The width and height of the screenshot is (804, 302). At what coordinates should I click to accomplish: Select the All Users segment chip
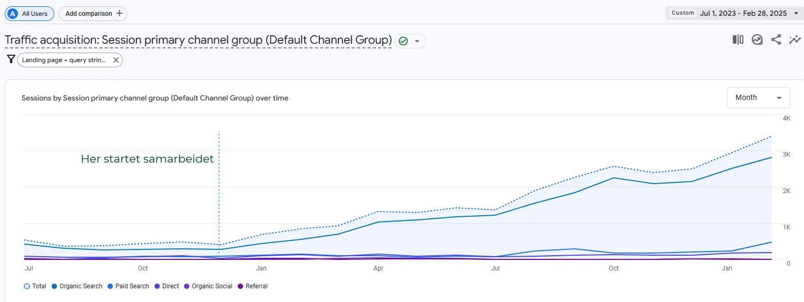[30, 14]
